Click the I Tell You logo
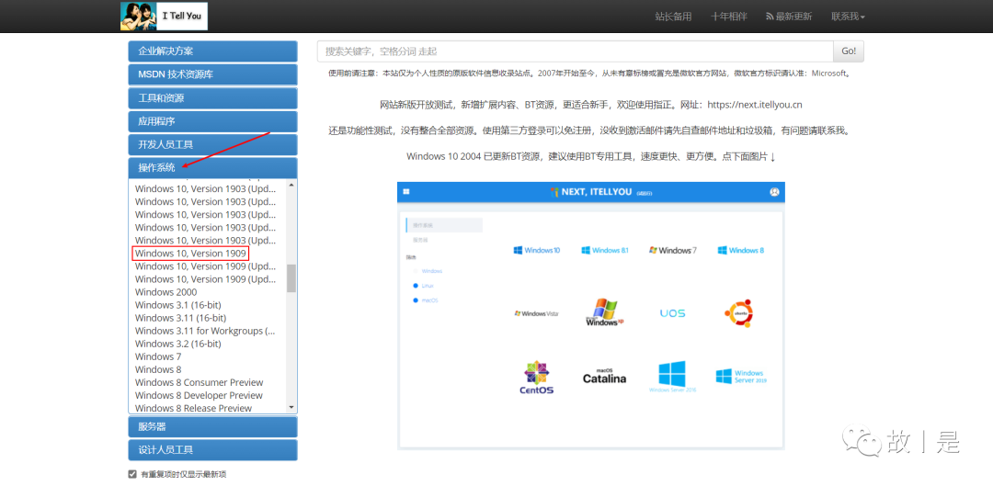The height and width of the screenshot is (486, 993). point(164,16)
